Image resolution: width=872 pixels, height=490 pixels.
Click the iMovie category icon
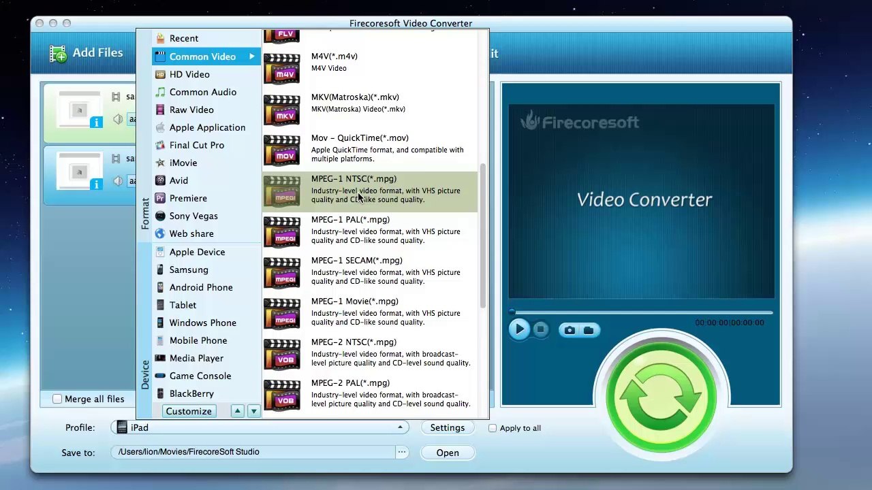[160, 163]
